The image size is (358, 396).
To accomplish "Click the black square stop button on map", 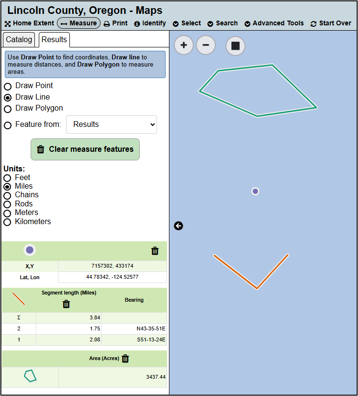I will 235,45.
